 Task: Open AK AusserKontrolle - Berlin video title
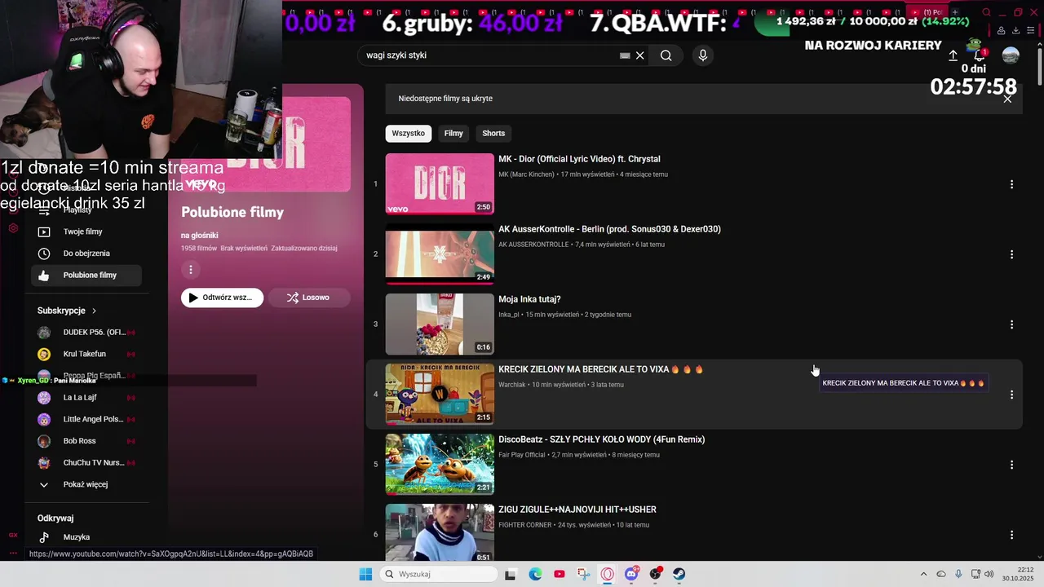pyautogui.click(x=609, y=229)
